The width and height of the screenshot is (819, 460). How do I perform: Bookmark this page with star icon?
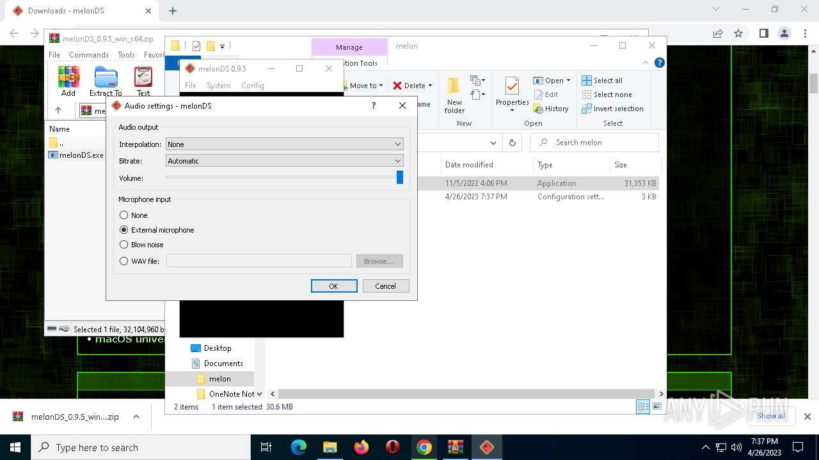(738, 33)
